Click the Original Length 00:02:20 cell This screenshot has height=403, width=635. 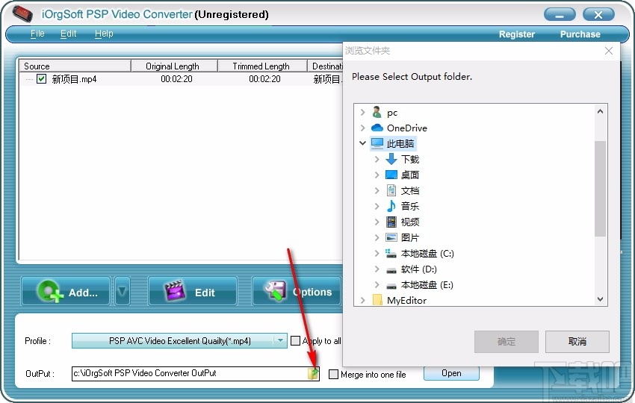pyautogui.click(x=176, y=79)
